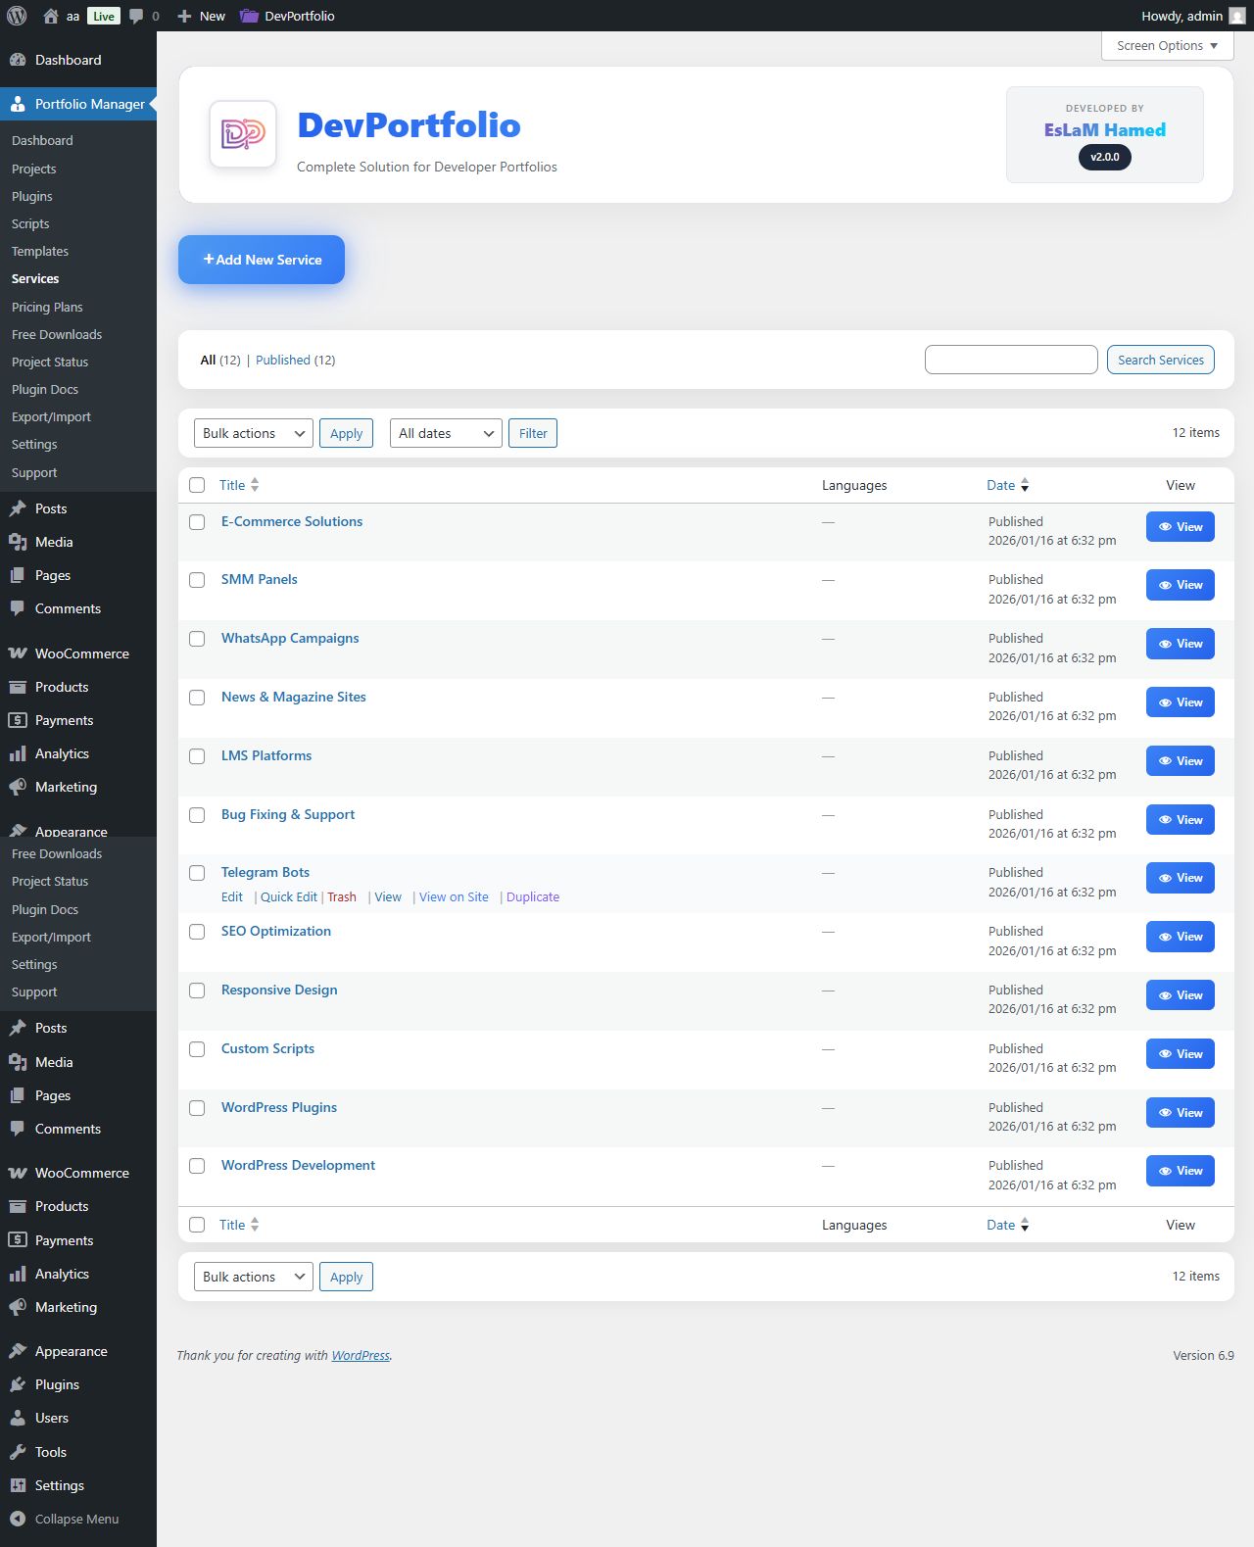Click the eye View icon for SMM Panels
Image resolution: width=1254 pixels, height=1547 pixels.
pos(1166,585)
